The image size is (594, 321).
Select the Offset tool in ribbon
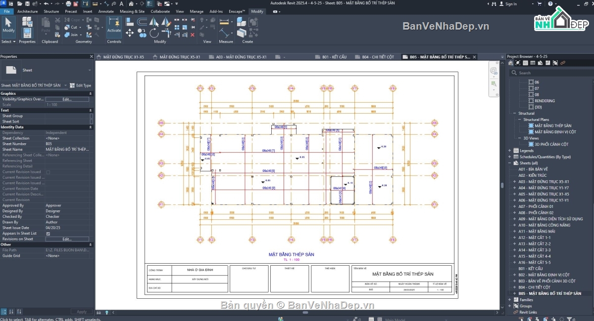(142, 22)
